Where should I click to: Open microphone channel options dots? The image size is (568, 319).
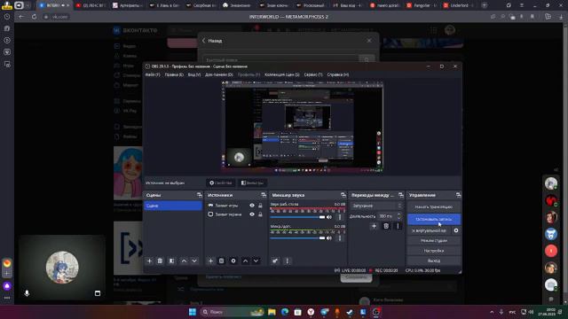[x=339, y=238]
